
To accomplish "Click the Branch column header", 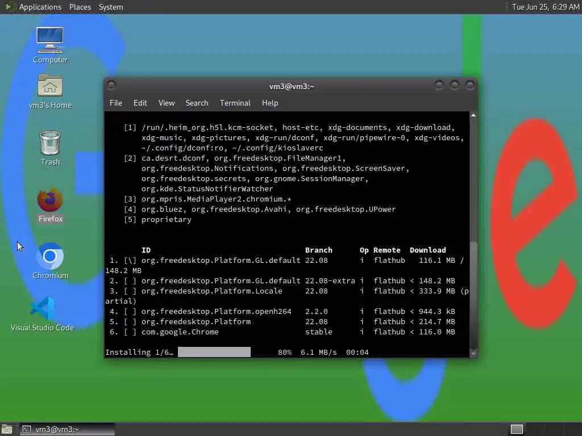I will tap(318, 250).
